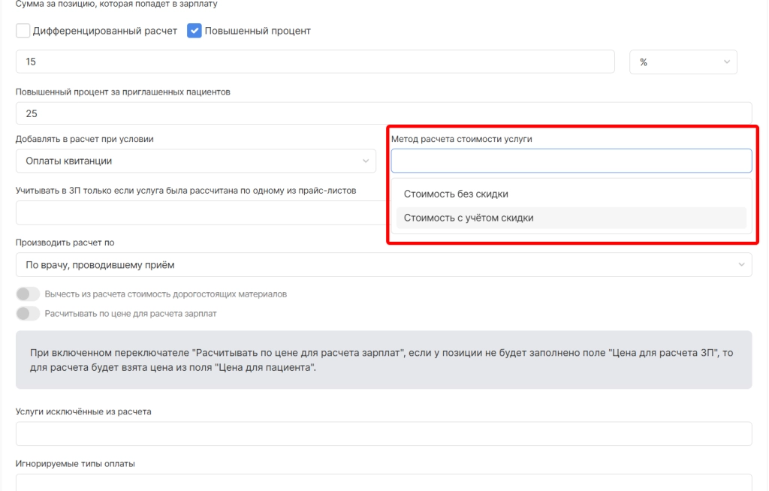Viewport: 769px width, 491px height.
Task: Click the "Услуги исключённые из расчета" field
Action: pos(383,433)
